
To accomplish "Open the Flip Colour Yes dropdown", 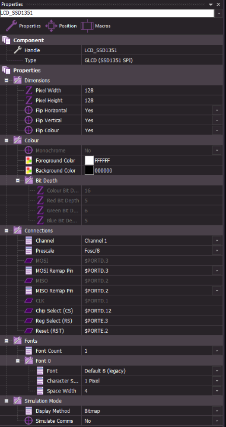I will [217, 130].
